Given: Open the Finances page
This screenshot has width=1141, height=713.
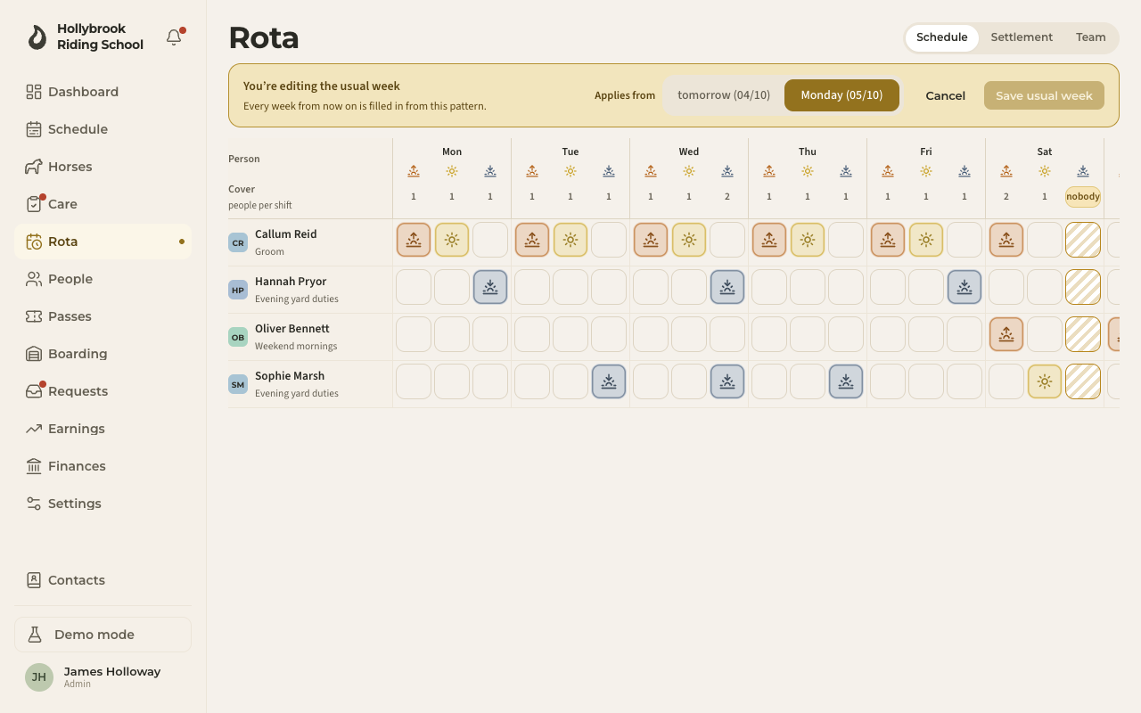Looking at the screenshot, I should 103,466.
